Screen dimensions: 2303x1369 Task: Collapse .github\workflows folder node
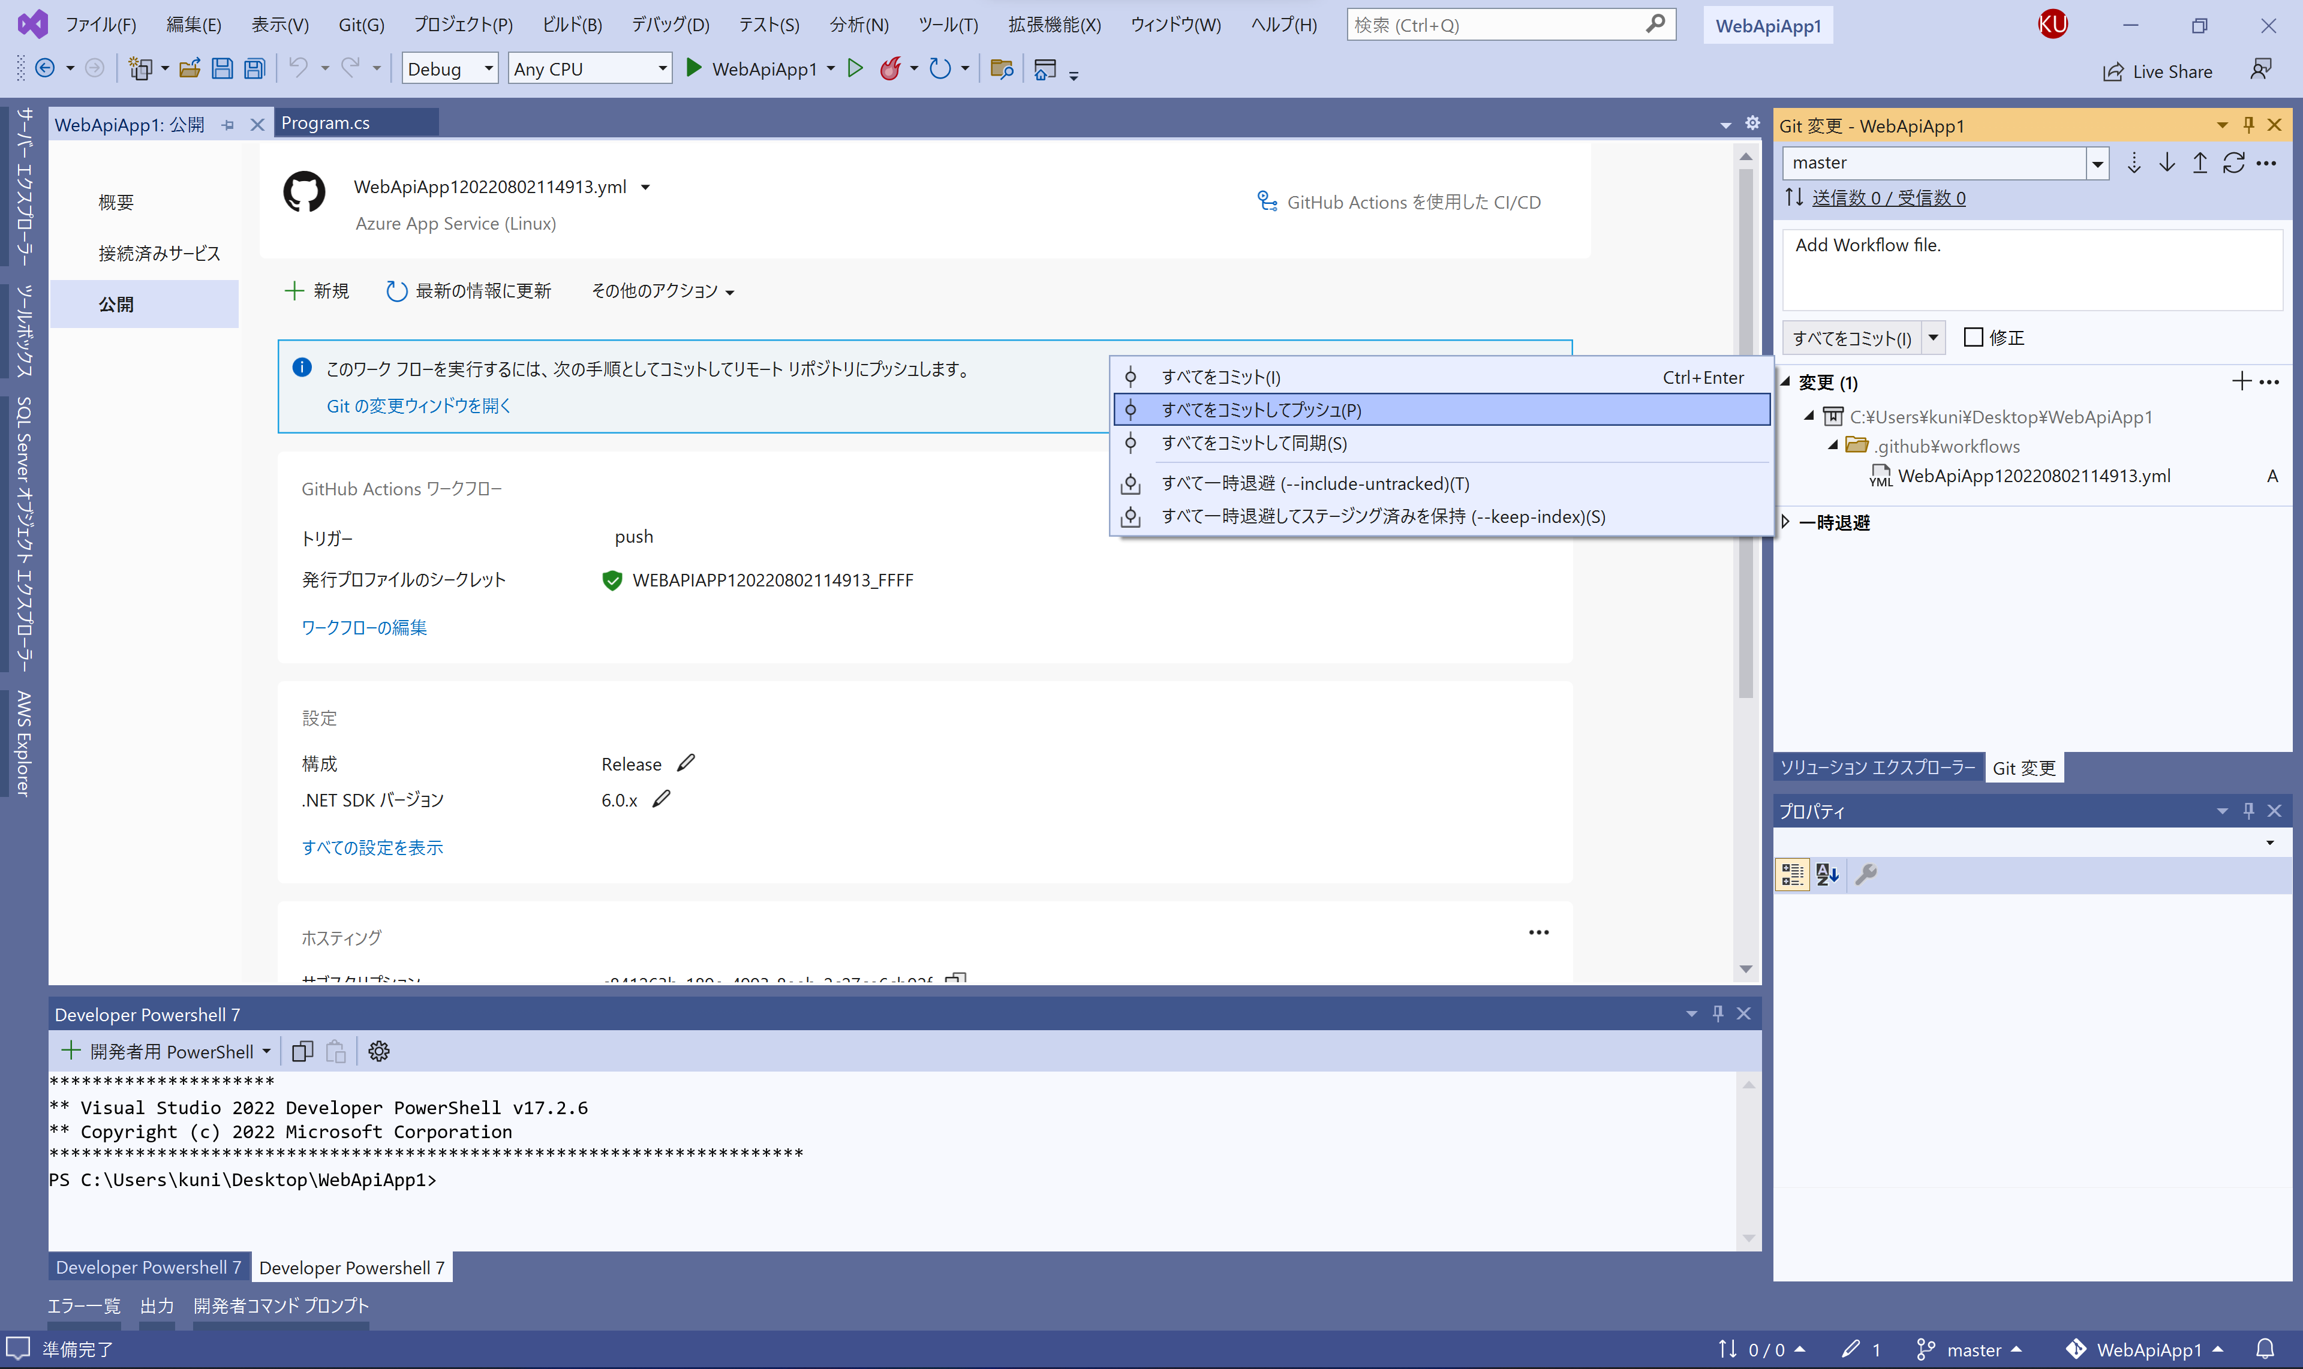[1834, 445]
